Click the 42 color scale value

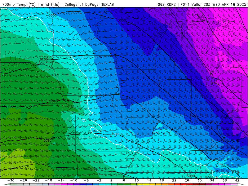237,180
